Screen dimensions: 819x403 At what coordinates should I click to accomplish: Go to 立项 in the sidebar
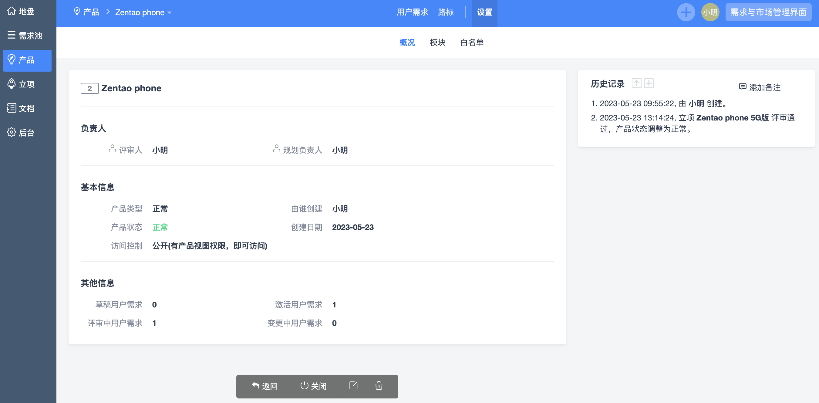coord(21,84)
